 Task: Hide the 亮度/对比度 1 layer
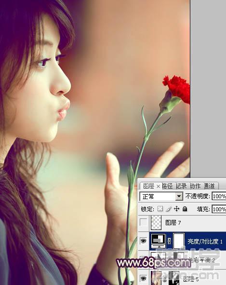(143, 241)
